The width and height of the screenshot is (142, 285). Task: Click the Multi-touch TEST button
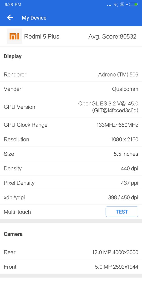tap(122, 212)
